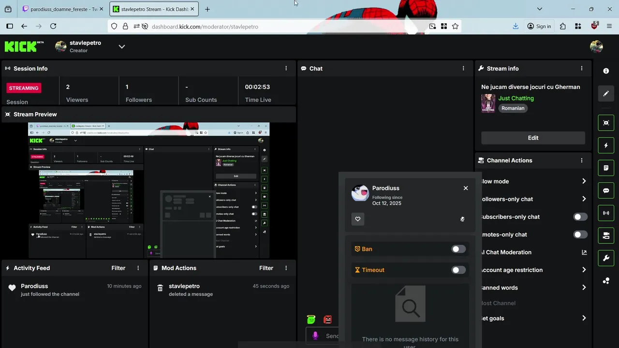619x348 pixels.
Task: Open Session Info panel three-dot menu
Action: pos(286,69)
